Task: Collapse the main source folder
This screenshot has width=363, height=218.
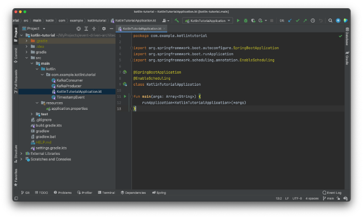Action: [x=32, y=63]
